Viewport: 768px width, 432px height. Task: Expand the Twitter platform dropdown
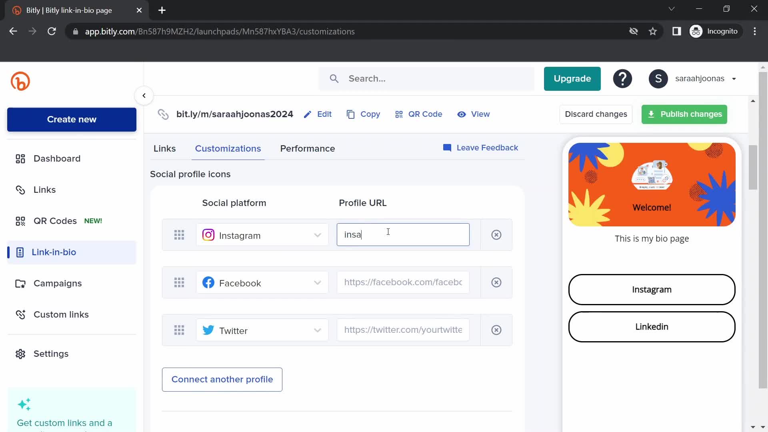tap(317, 330)
